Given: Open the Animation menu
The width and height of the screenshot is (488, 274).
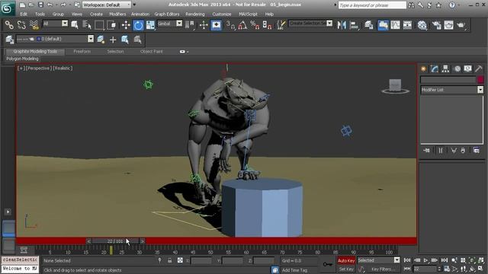Looking at the screenshot, I should tap(140, 14).
